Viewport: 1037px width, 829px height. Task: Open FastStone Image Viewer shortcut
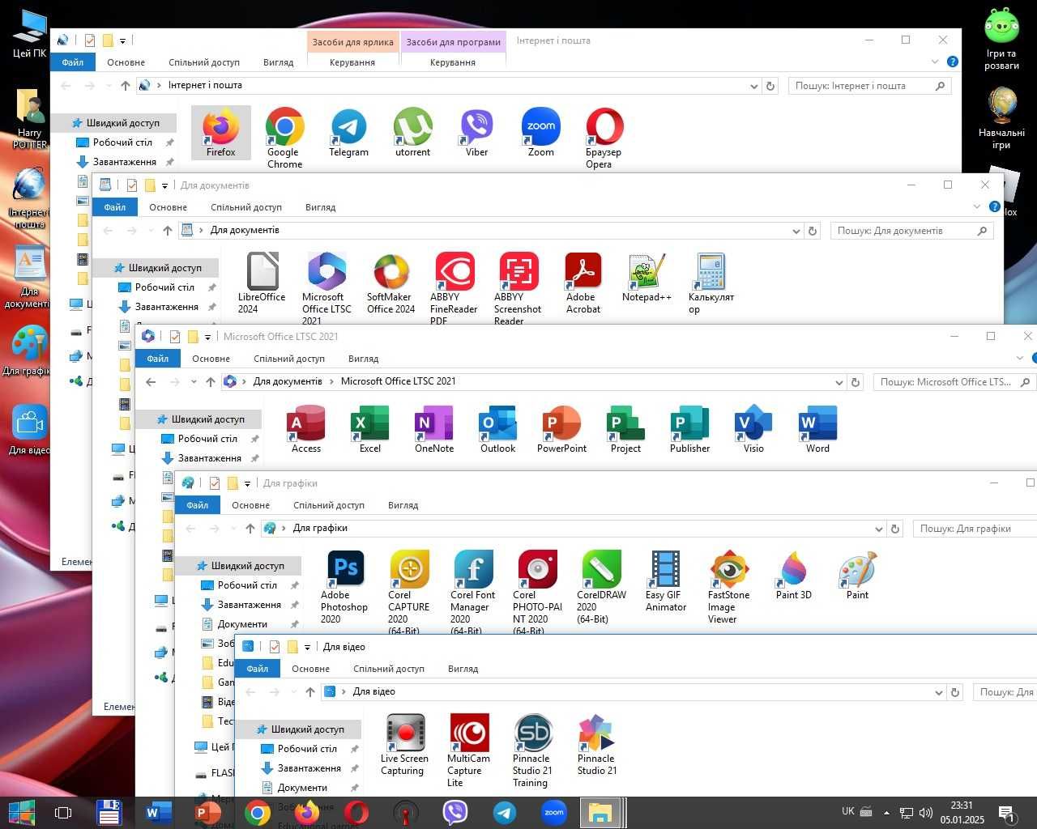point(729,586)
